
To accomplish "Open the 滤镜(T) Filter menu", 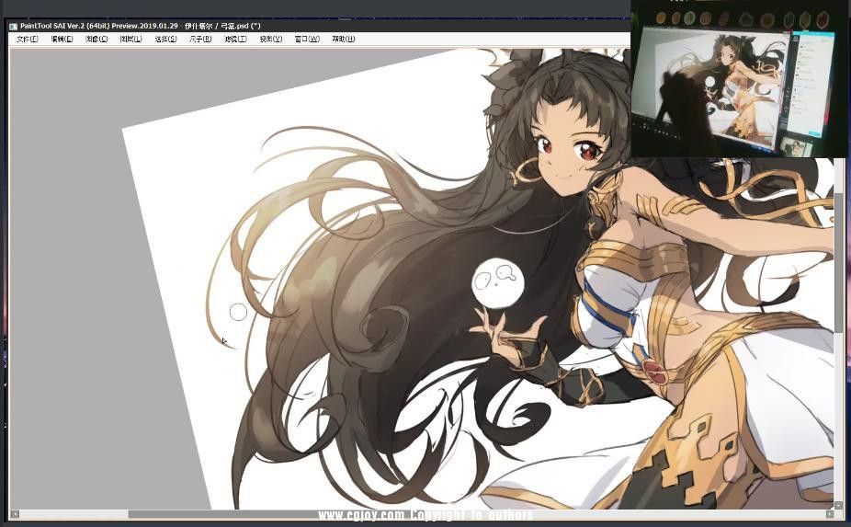I will point(235,40).
